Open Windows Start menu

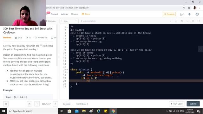click(3, 111)
